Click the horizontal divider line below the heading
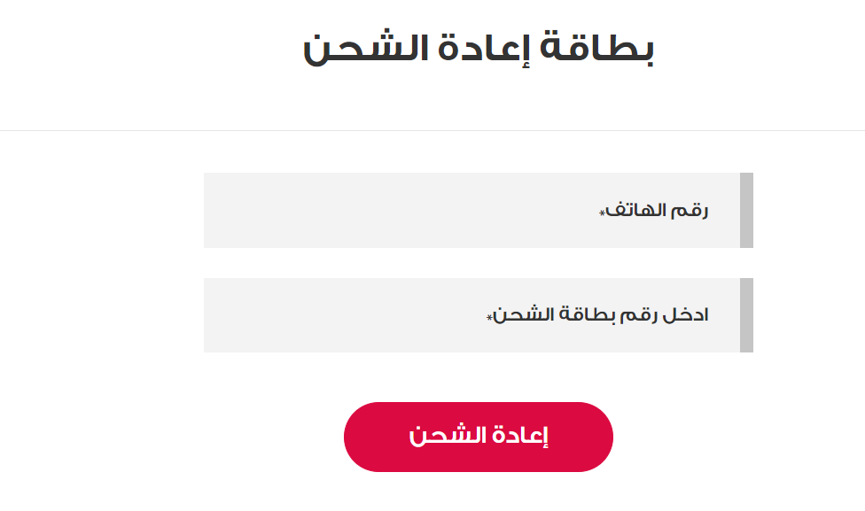This screenshot has height=511, width=865. [432, 131]
